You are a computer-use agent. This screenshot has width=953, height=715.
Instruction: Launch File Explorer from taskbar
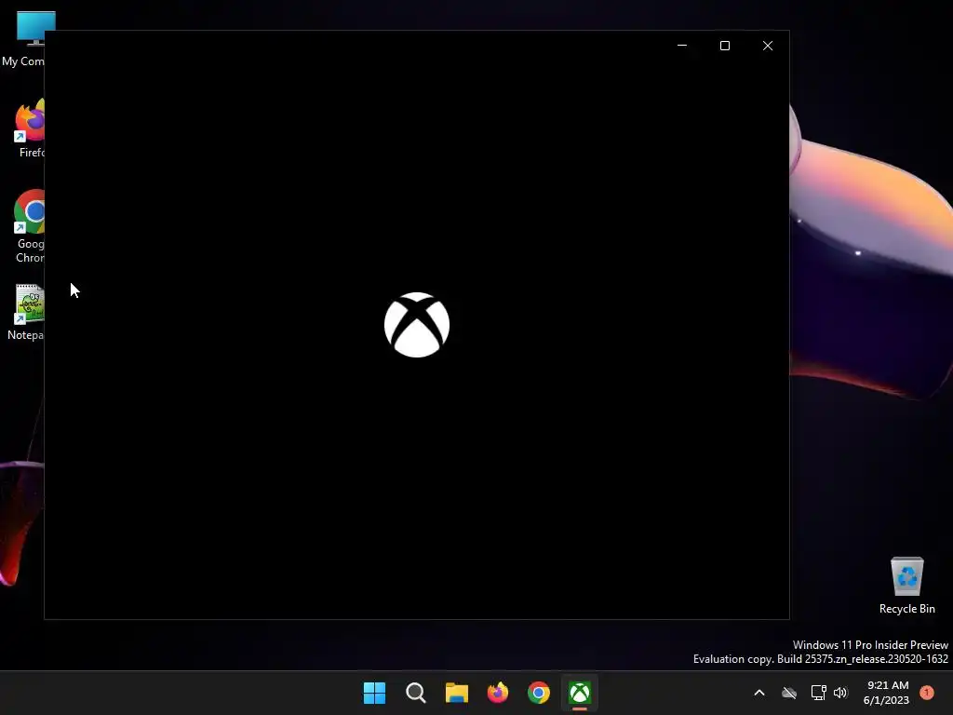click(x=456, y=693)
